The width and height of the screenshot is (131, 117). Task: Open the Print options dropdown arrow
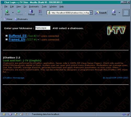tap(119, 13)
